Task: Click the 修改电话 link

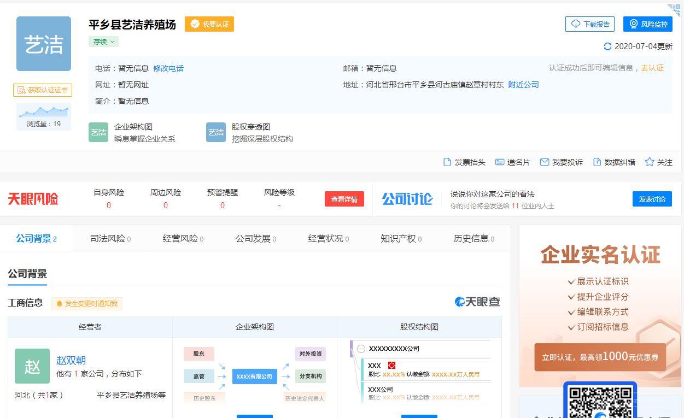Action: tap(168, 68)
